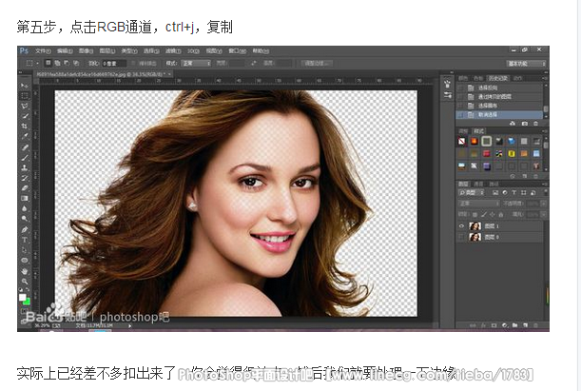
Task: Open the layer filter type dropdown
Action: coord(472,193)
